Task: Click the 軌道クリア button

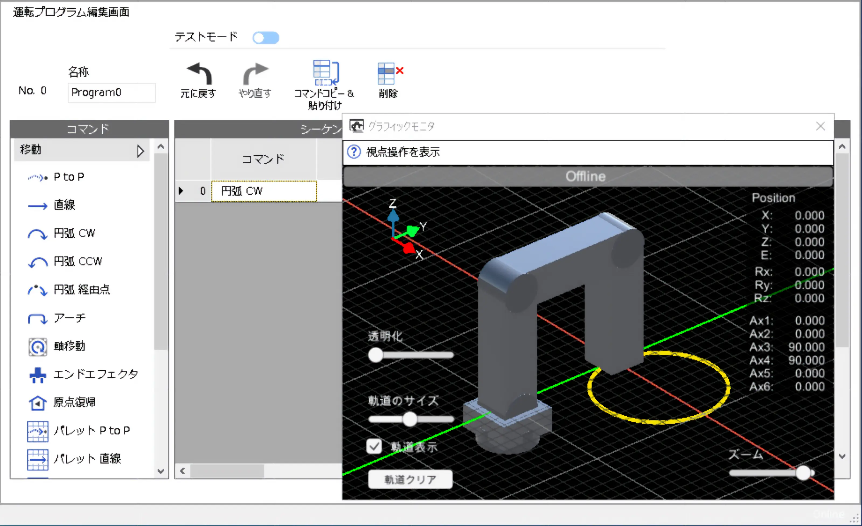Action: point(410,479)
